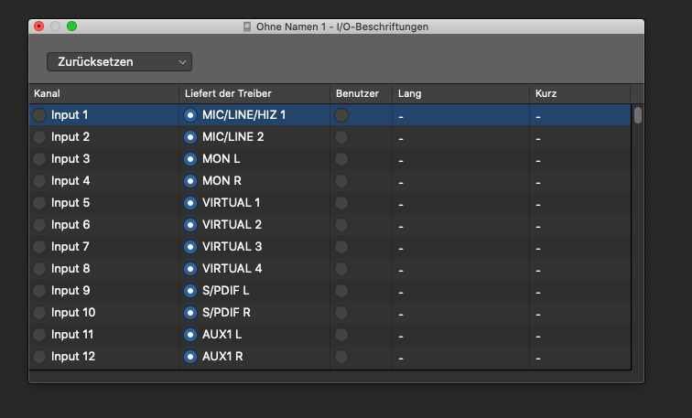
Task: Click the green zoom window button
Action: point(72,27)
